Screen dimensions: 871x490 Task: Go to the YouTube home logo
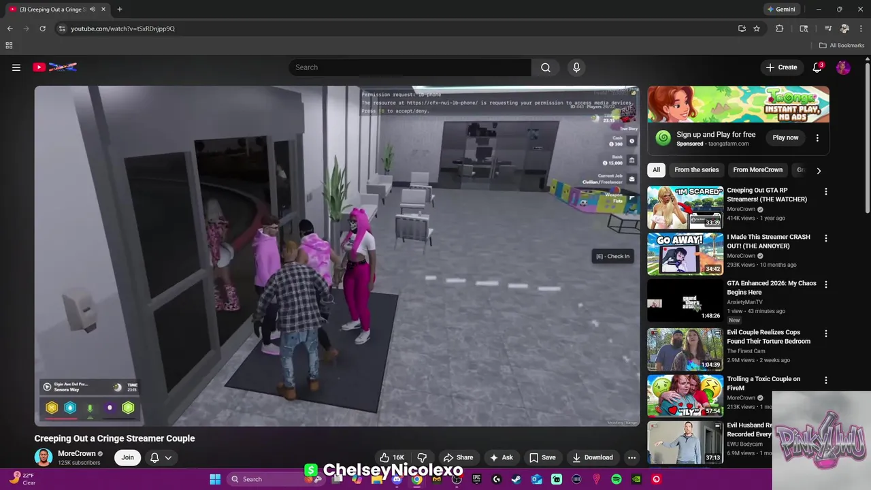(54, 67)
